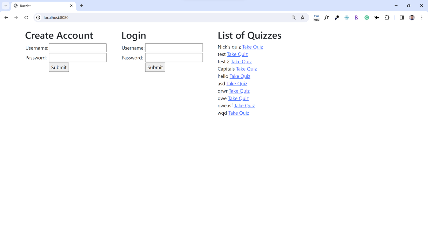This screenshot has width=428, height=230.
Task: Click the browser reload button
Action: [x=26, y=18]
